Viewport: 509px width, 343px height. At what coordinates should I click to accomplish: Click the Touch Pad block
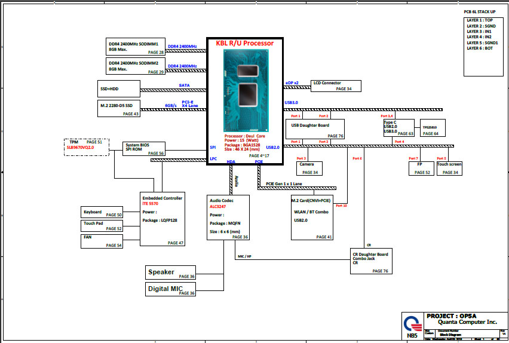(x=102, y=225)
